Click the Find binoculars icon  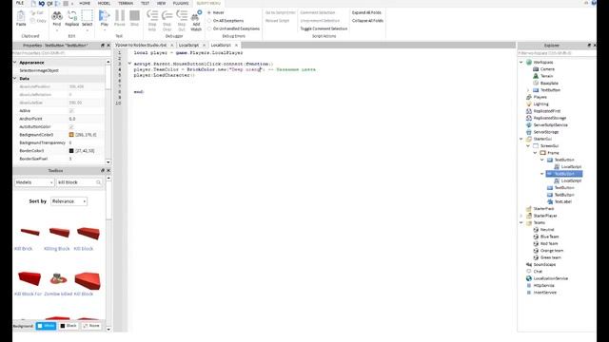(x=57, y=16)
